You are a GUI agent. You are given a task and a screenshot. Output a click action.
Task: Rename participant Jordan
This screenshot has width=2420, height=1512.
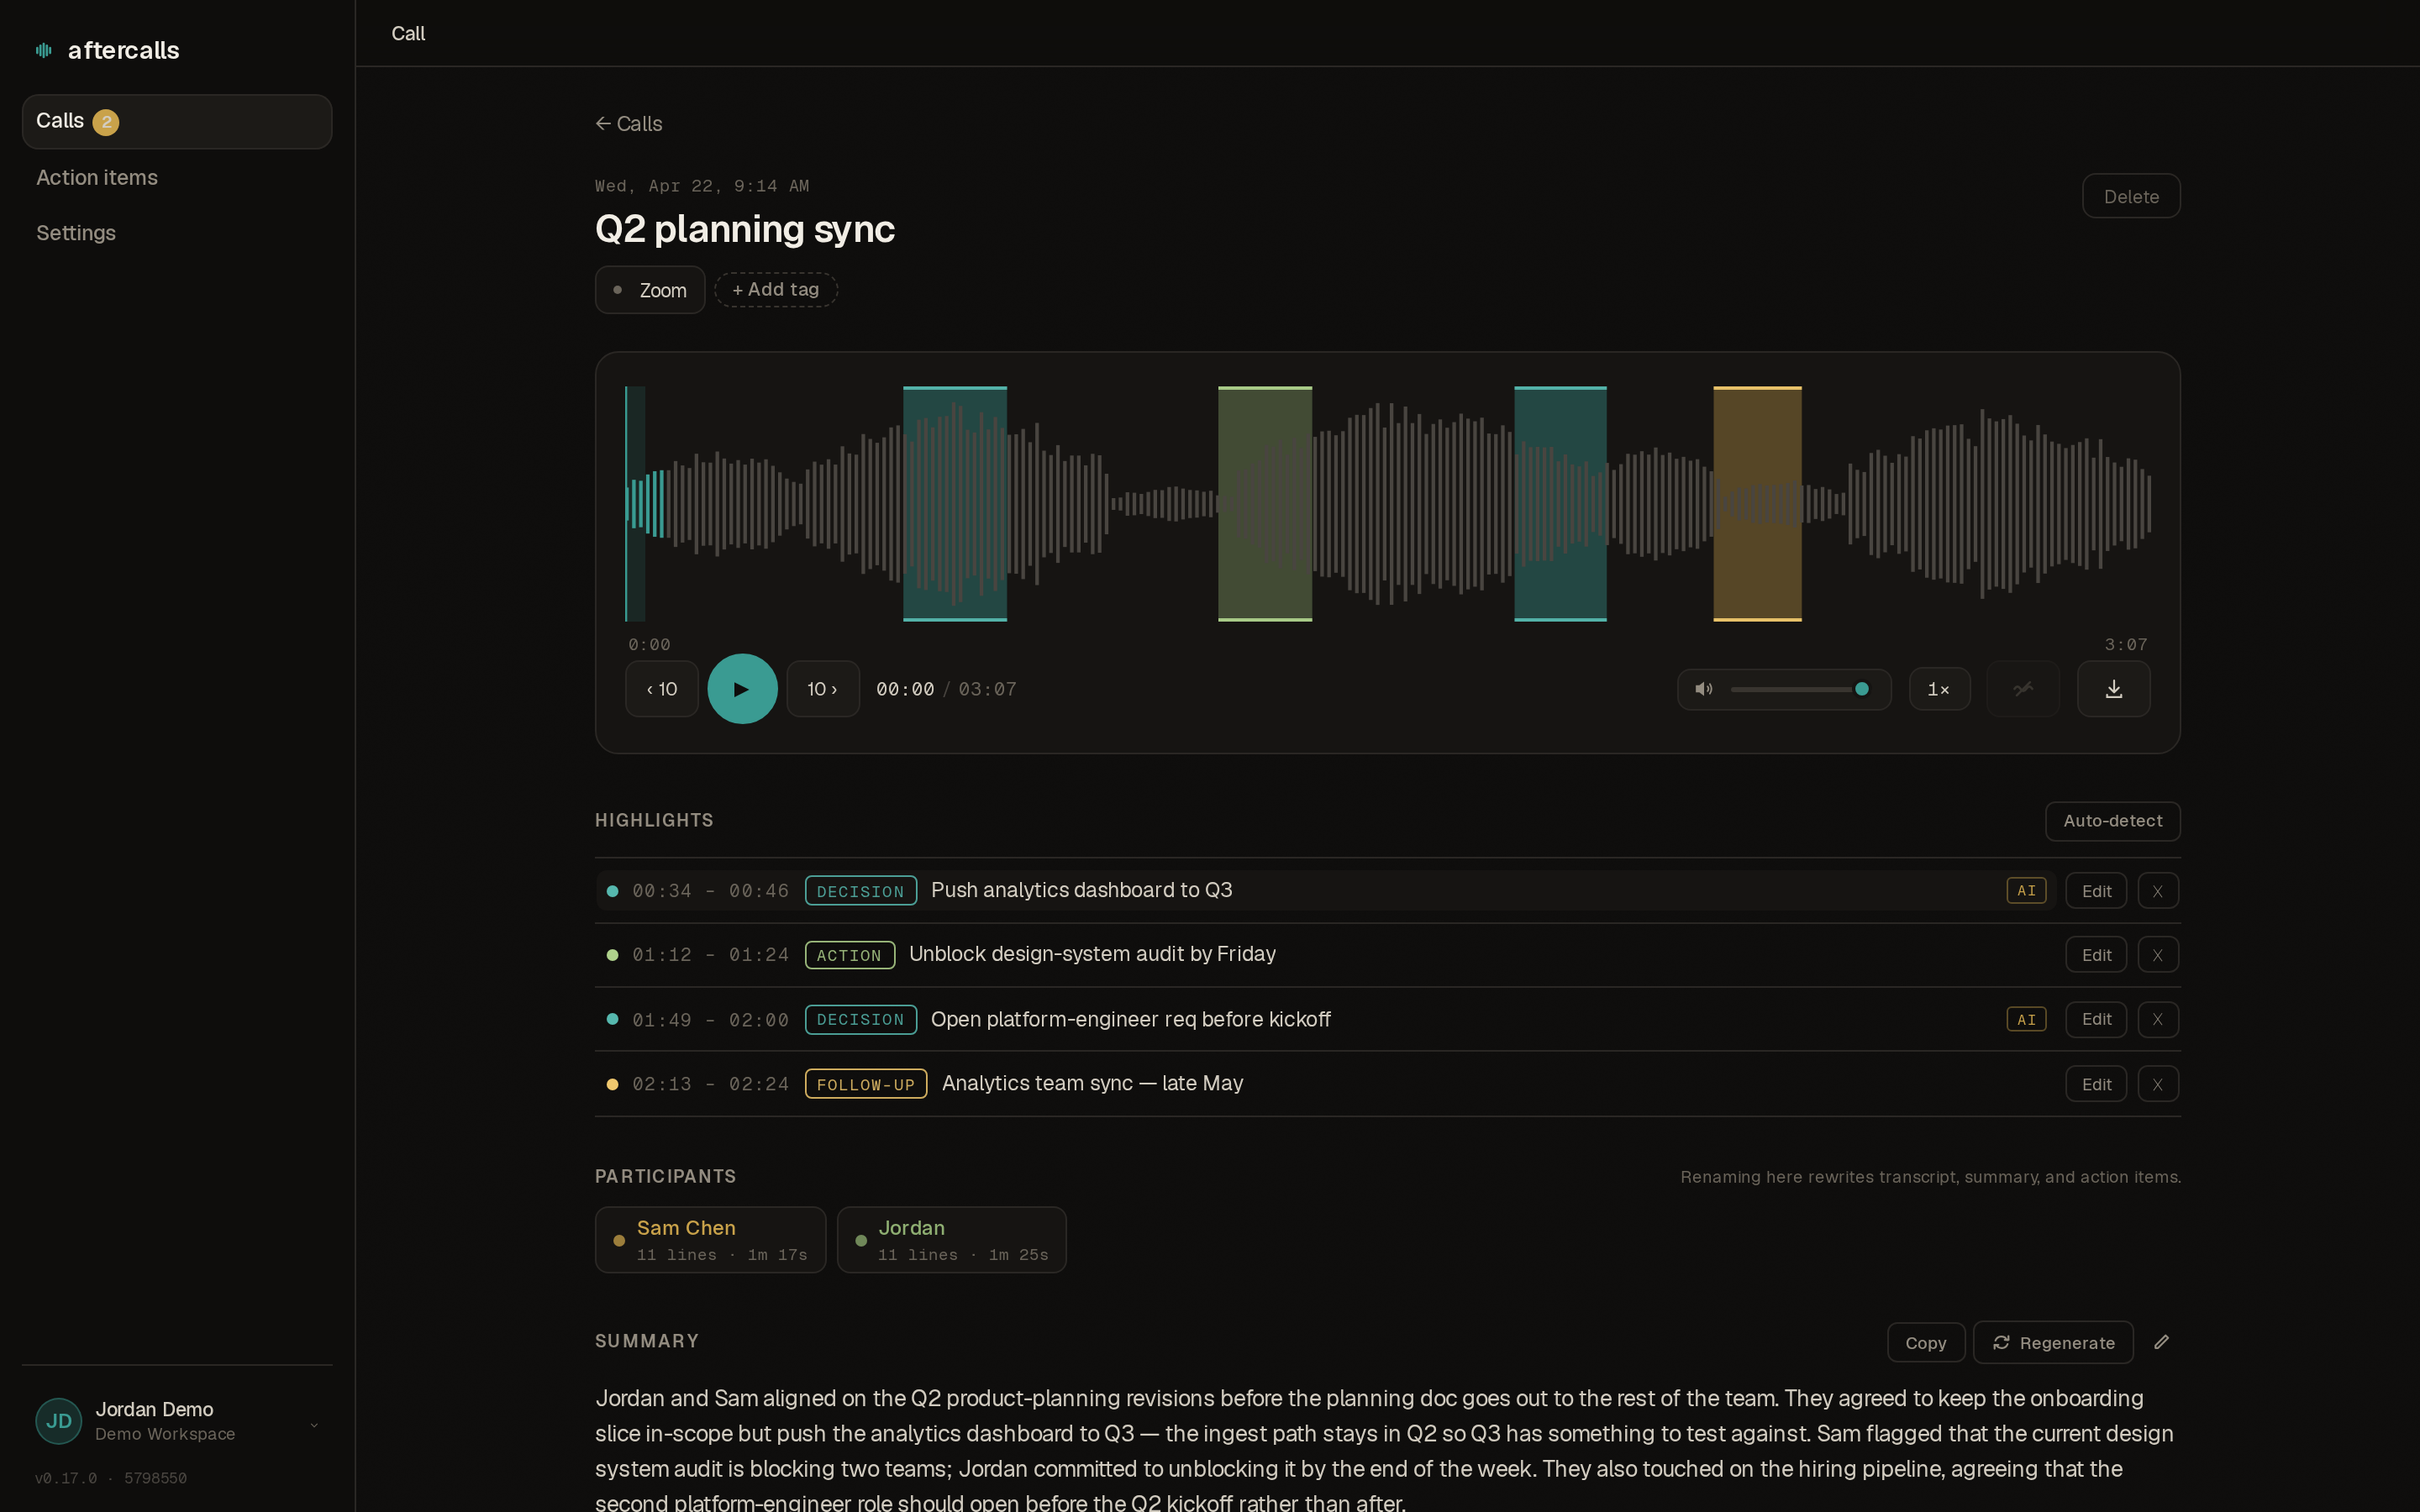click(x=951, y=1240)
